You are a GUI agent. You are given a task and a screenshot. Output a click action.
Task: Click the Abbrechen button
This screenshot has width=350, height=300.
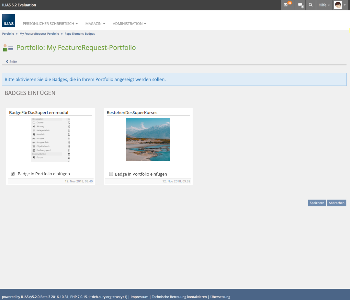[336, 203]
